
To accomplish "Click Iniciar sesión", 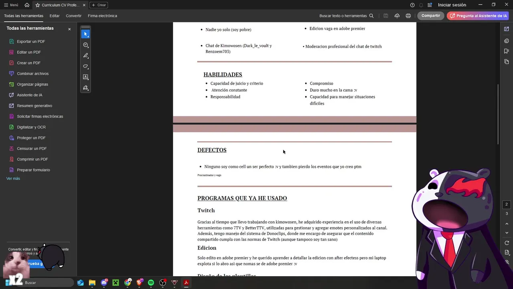I will click(x=452, y=5).
